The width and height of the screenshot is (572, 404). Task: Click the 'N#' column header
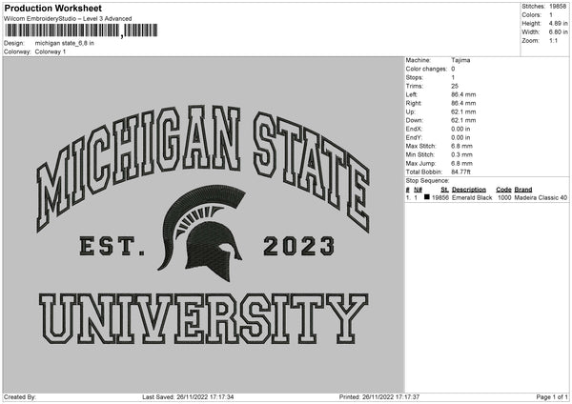coord(418,190)
